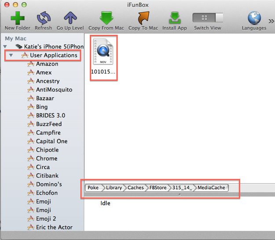Click the Citibank app icon in sidebar
Image resolution: width=275 pixels, height=240 pixels.
[x=31, y=176]
